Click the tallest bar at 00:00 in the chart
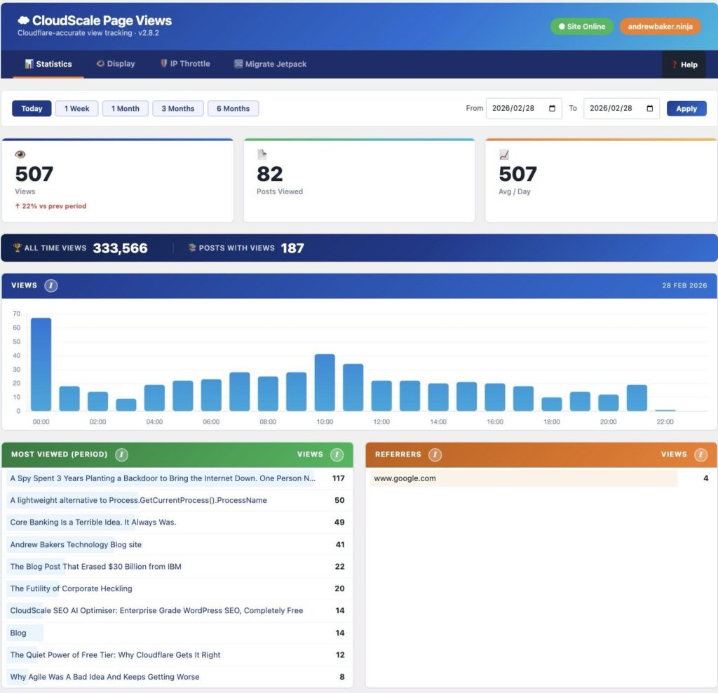 pos(41,365)
